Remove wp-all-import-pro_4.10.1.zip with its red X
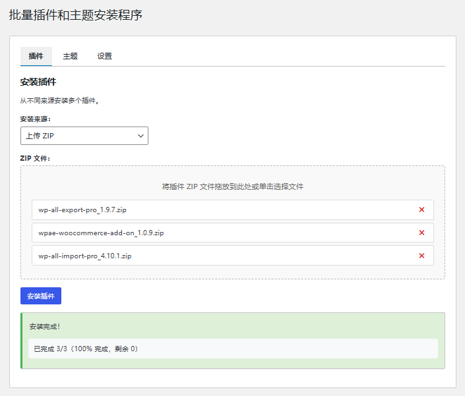Screen dimensions: 465x396 click(x=421, y=256)
